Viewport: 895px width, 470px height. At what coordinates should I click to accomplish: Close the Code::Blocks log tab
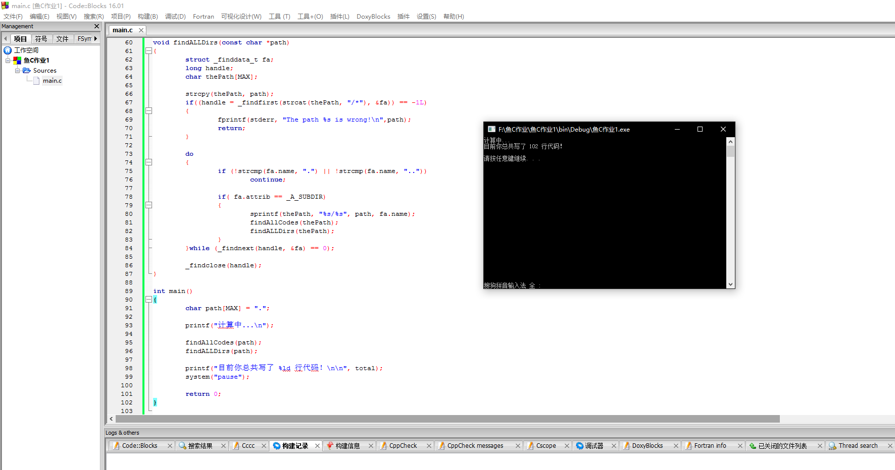point(170,446)
